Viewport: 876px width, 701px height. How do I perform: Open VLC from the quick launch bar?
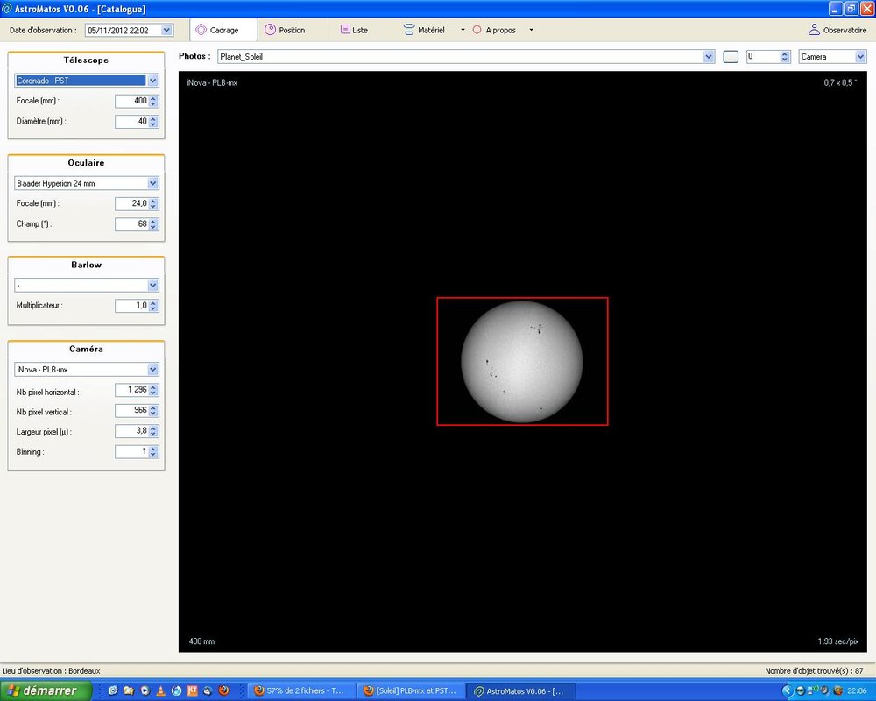tap(159, 690)
